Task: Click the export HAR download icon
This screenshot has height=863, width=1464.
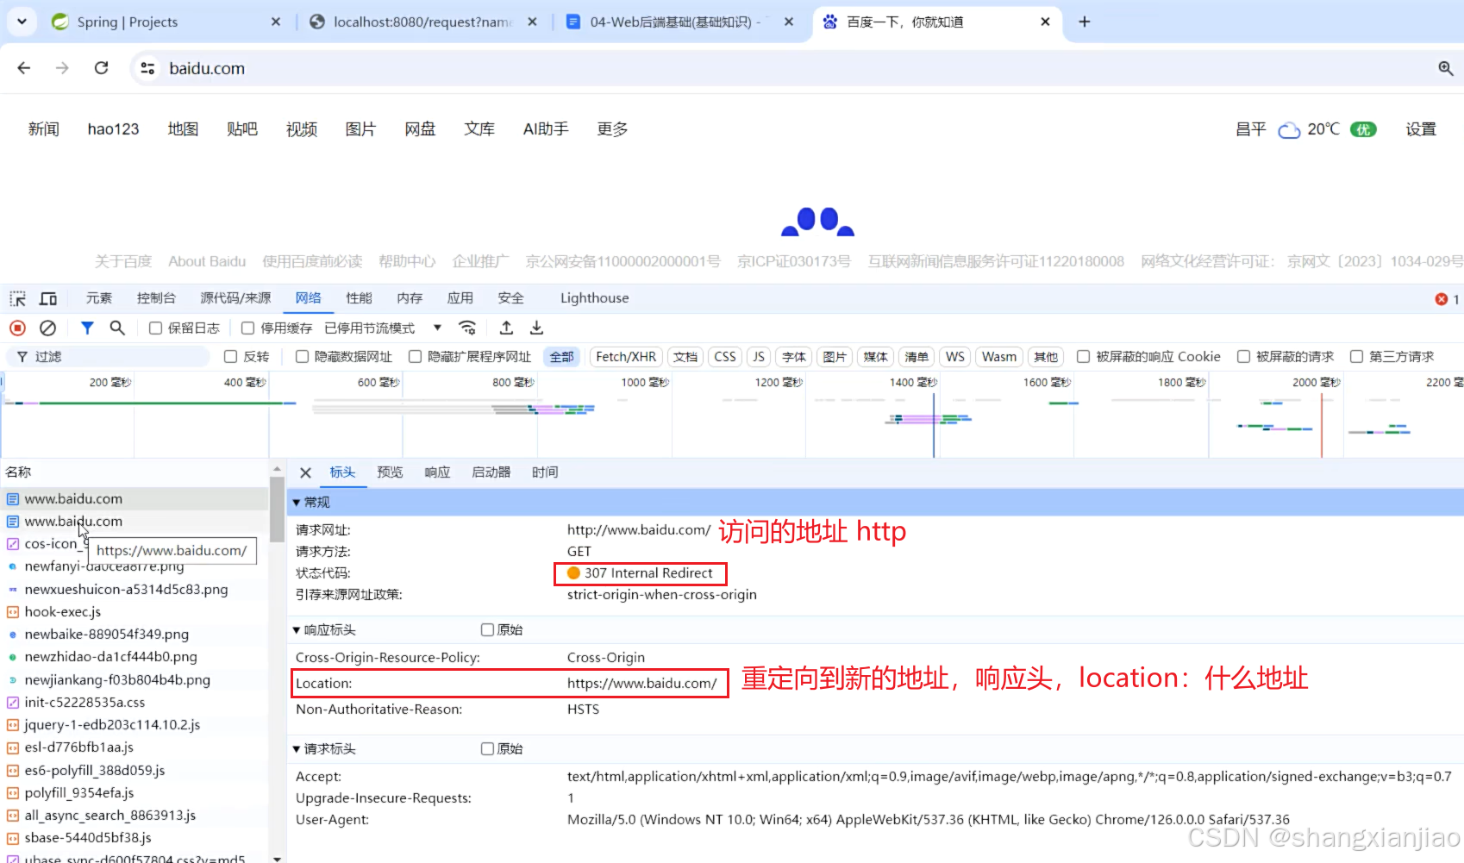Action: pyautogui.click(x=536, y=328)
